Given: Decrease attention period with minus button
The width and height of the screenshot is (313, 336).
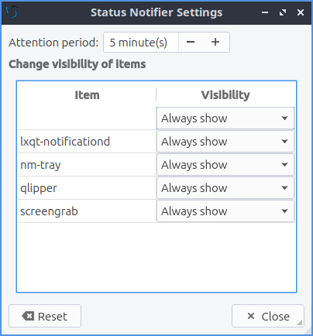Looking at the screenshot, I should click(191, 43).
